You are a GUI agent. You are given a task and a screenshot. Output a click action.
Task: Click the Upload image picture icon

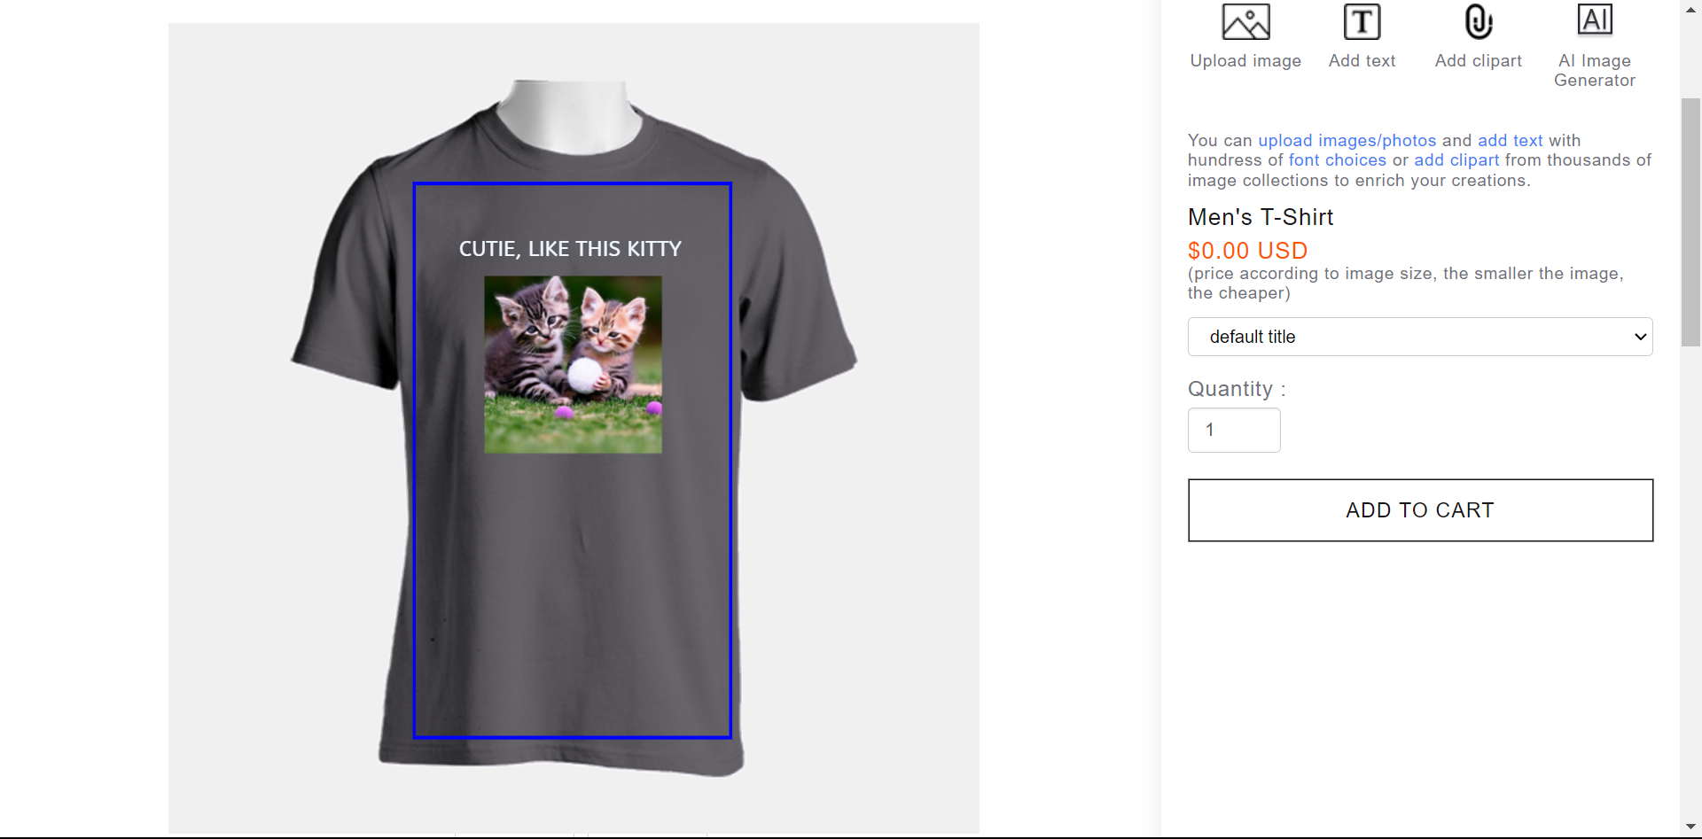point(1245,22)
